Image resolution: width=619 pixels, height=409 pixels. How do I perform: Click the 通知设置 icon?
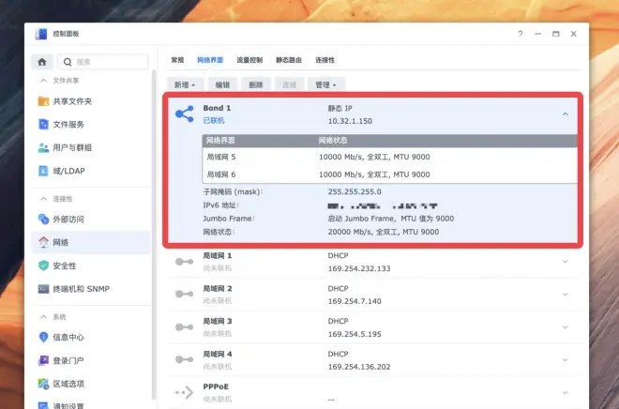pyautogui.click(x=43, y=405)
